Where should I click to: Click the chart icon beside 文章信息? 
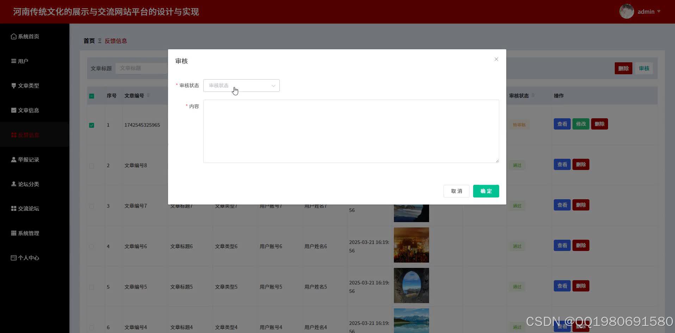click(x=14, y=110)
